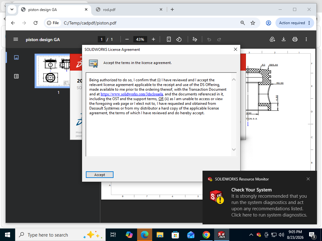Go forward in Chrome
Image resolution: width=322 pixels, height=241 pixels.
click(x=24, y=23)
